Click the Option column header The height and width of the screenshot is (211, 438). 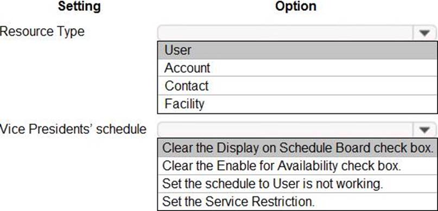tap(296, 6)
